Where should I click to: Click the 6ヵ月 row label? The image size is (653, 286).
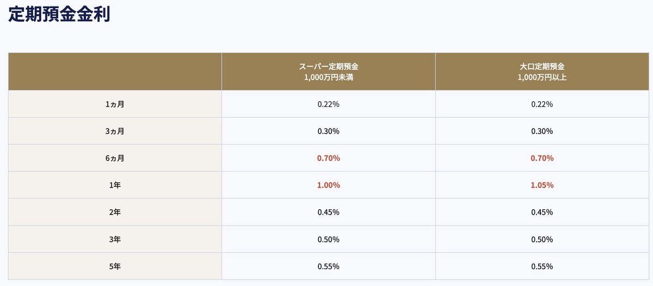[x=115, y=158]
